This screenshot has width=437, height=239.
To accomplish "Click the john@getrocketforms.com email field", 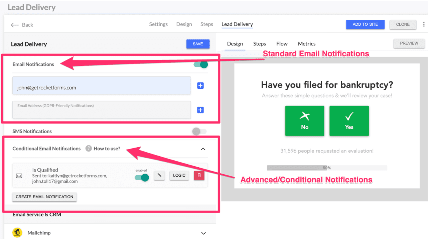I will click(x=100, y=85).
